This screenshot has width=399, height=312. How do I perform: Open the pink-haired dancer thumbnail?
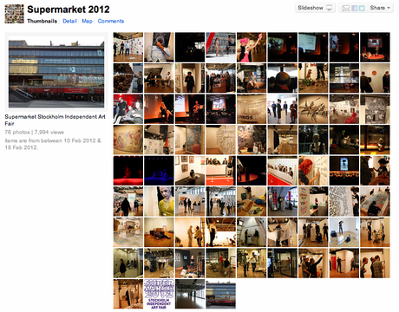coord(252,47)
